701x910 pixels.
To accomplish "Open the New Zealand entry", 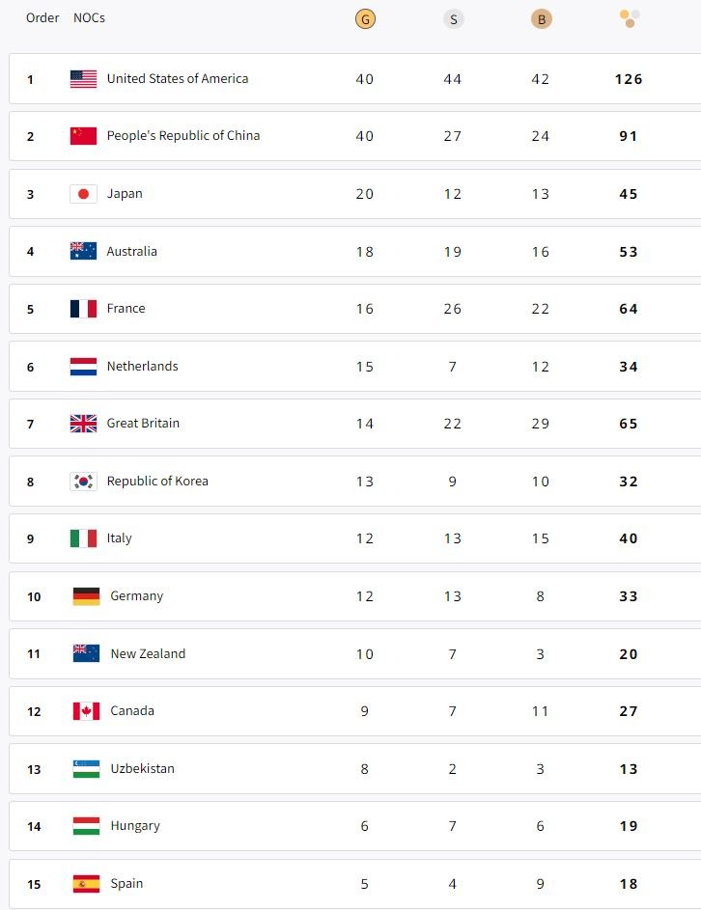I will (x=148, y=653).
